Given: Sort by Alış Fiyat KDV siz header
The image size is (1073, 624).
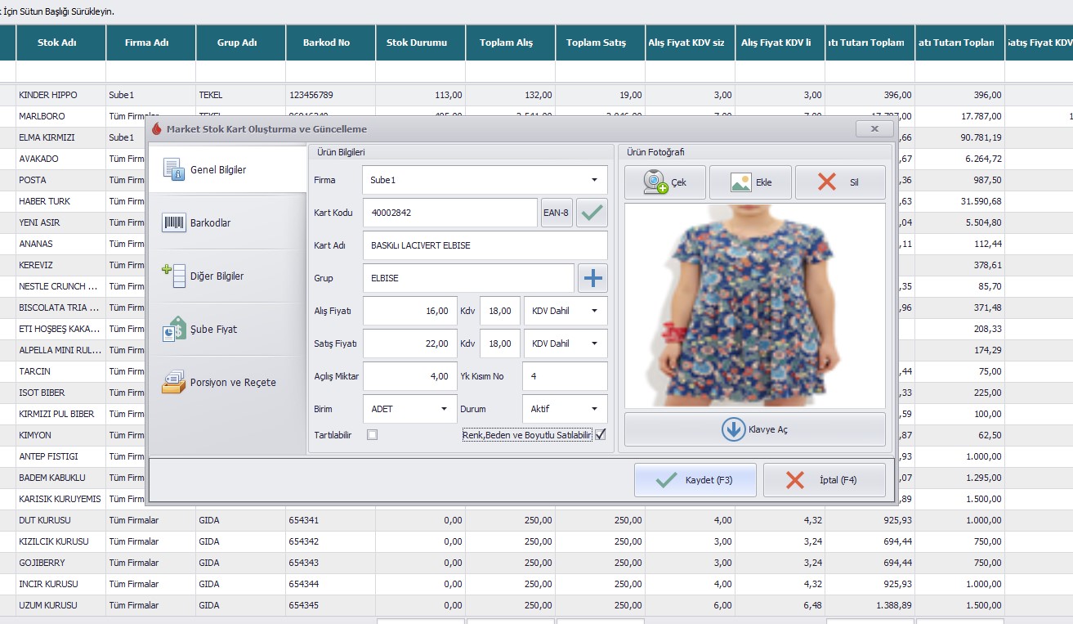Looking at the screenshot, I should tap(690, 43).
